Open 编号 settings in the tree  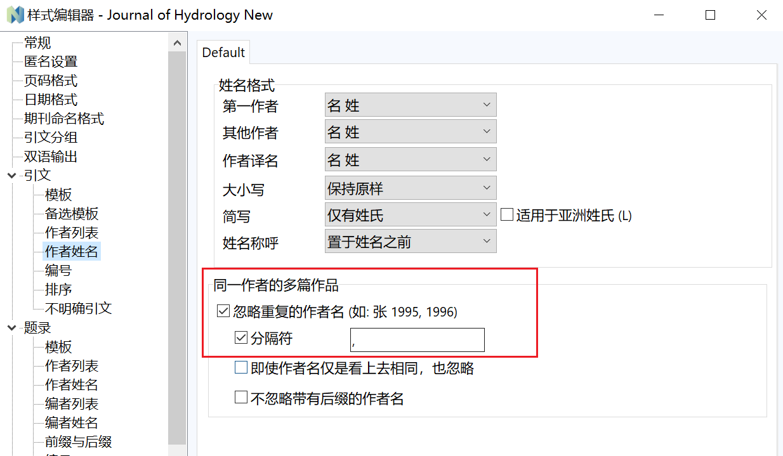(x=58, y=271)
